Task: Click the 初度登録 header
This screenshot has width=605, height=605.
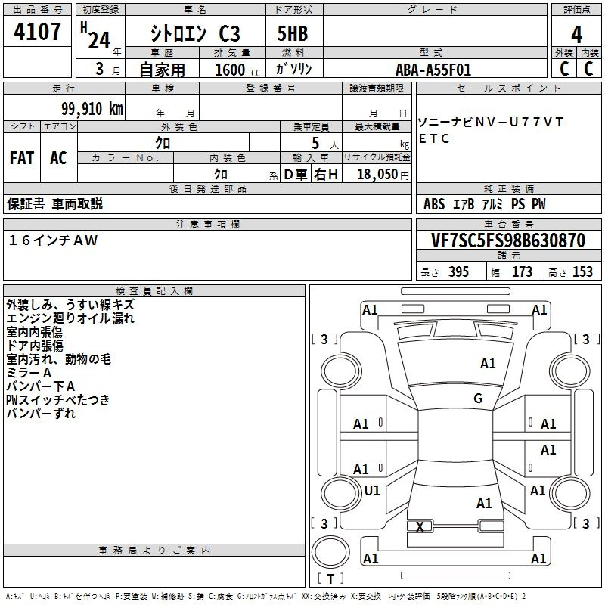Action: click(x=101, y=10)
